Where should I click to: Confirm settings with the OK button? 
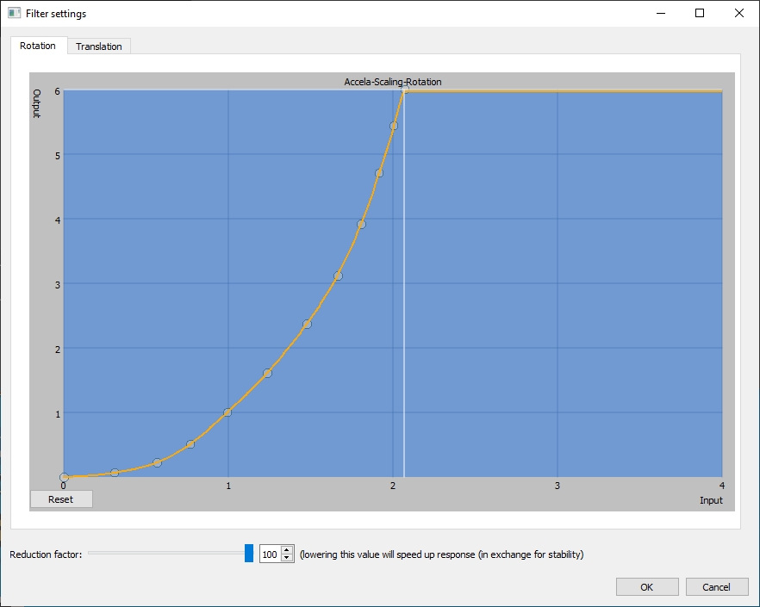coord(647,587)
